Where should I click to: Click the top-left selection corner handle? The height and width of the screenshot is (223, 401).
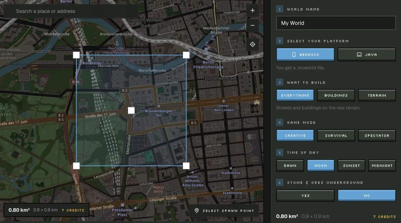76,55
